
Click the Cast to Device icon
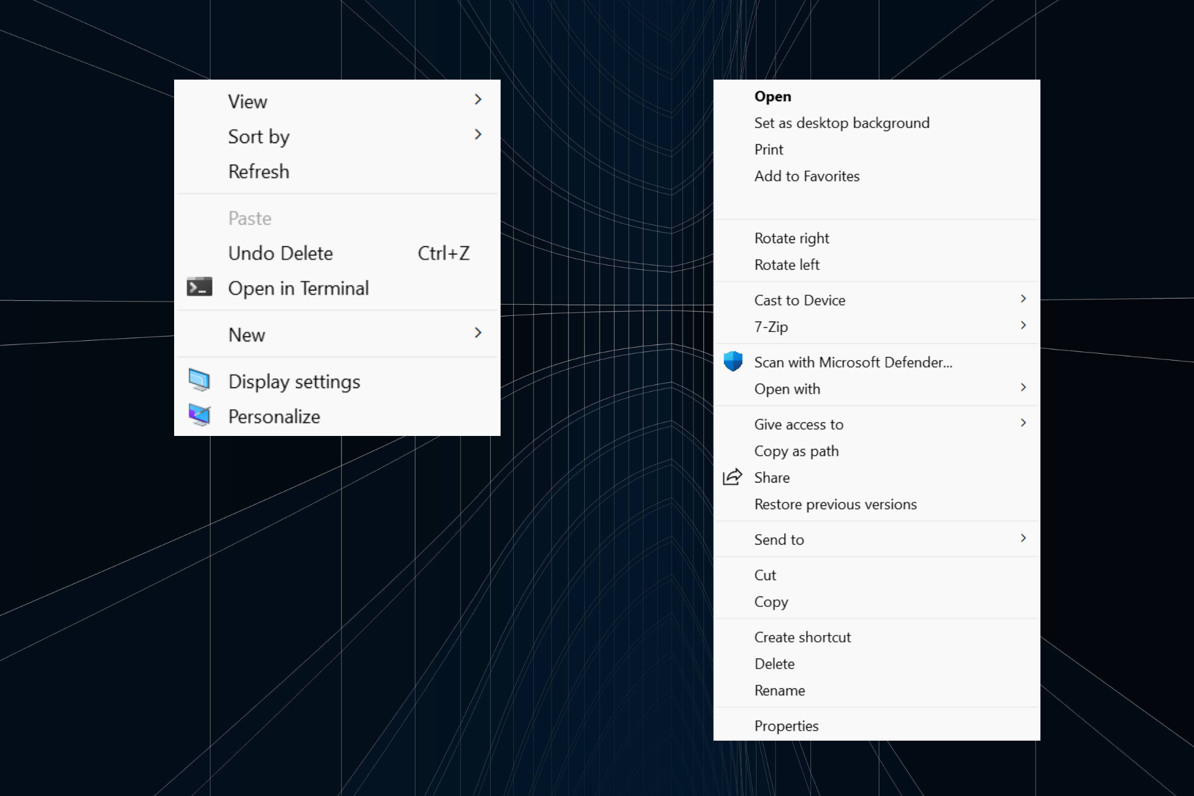[802, 299]
